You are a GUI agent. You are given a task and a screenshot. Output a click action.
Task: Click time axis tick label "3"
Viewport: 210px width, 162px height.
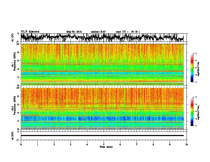click(71, 145)
